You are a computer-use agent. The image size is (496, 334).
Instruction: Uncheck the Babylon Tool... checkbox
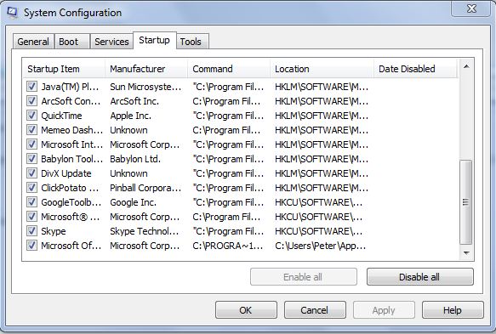tap(31, 159)
